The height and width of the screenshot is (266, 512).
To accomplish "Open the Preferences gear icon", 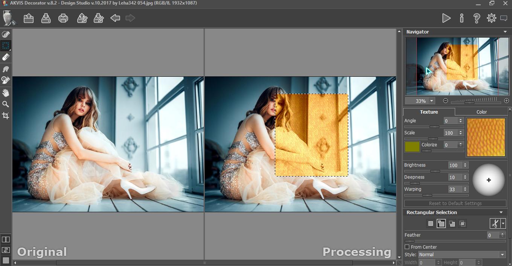I will [x=491, y=18].
